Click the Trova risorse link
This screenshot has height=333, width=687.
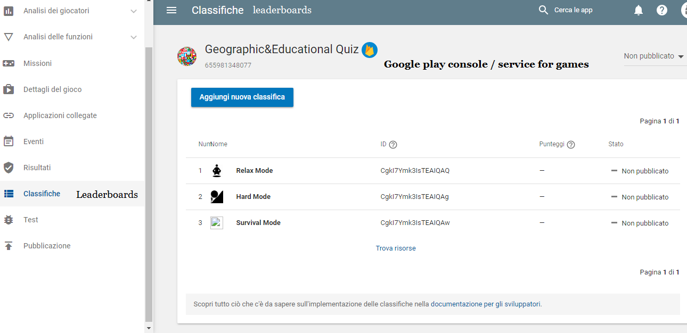click(396, 248)
